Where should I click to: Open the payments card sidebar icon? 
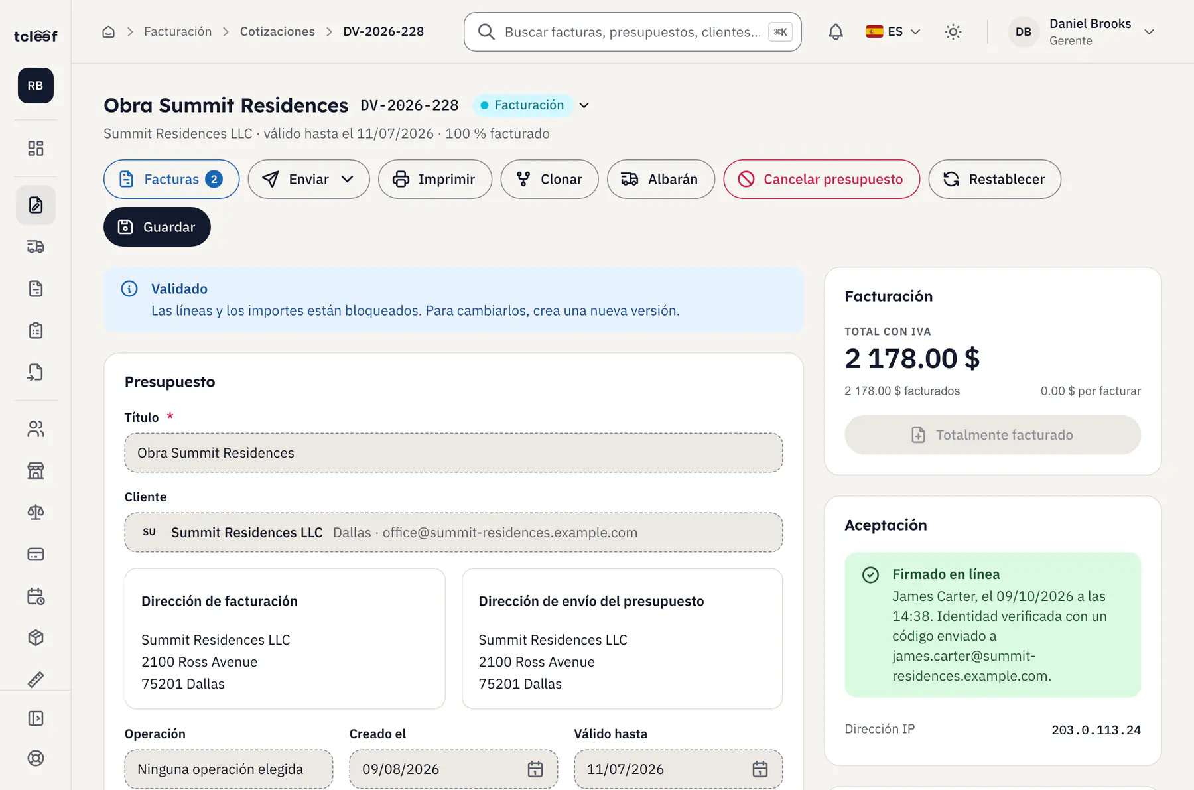[36, 555]
